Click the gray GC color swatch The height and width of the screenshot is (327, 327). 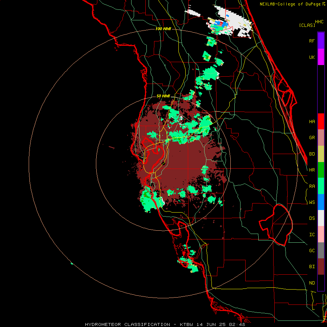[x=321, y=250]
